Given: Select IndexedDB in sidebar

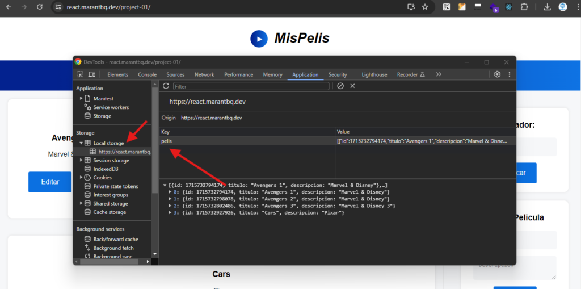Looking at the screenshot, I should point(105,169).
